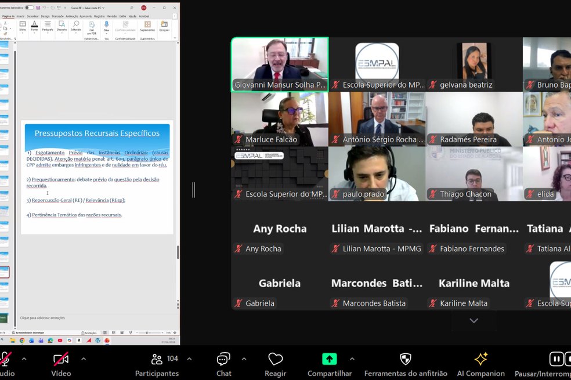This screenshot has height=380, width=571.
Task: Switch to Reading view icon in status bar
Action: pos(122,332)
